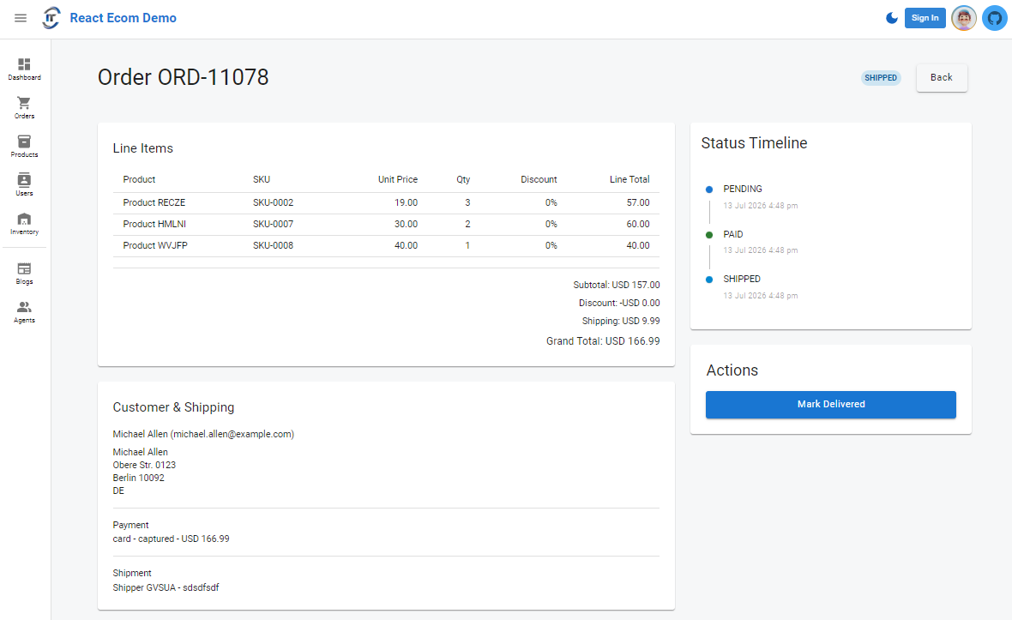Screen dimensions: 1012x620
Task: Click SKU-0008 in line items
Action: [273, 245]
